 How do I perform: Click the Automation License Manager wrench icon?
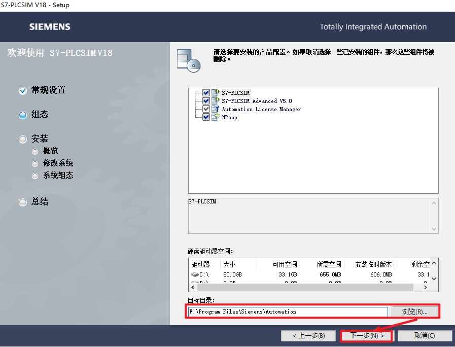215,109
